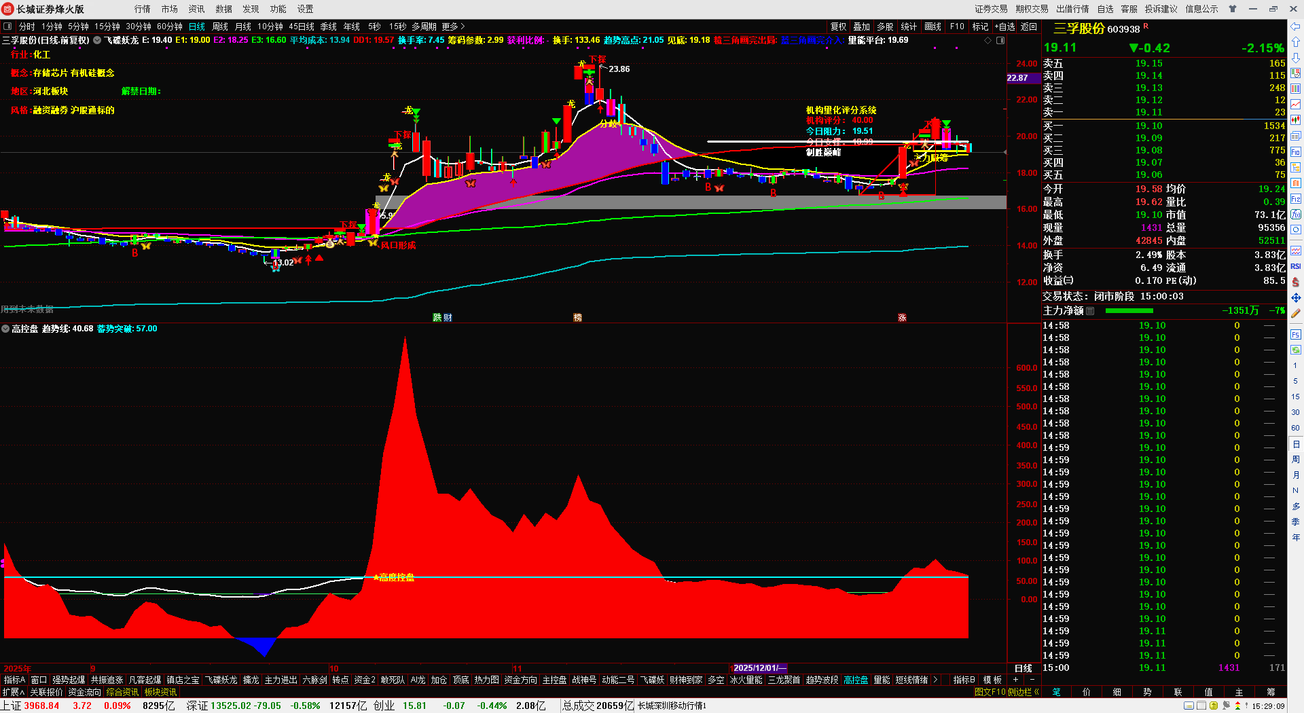Click the green 主力净额 progress bar
Viewport: 1304px width, 713px height.
coord(1129,311)
